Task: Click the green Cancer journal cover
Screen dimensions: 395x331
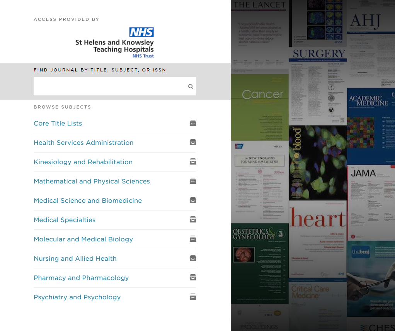Action: tap(260, 107)
